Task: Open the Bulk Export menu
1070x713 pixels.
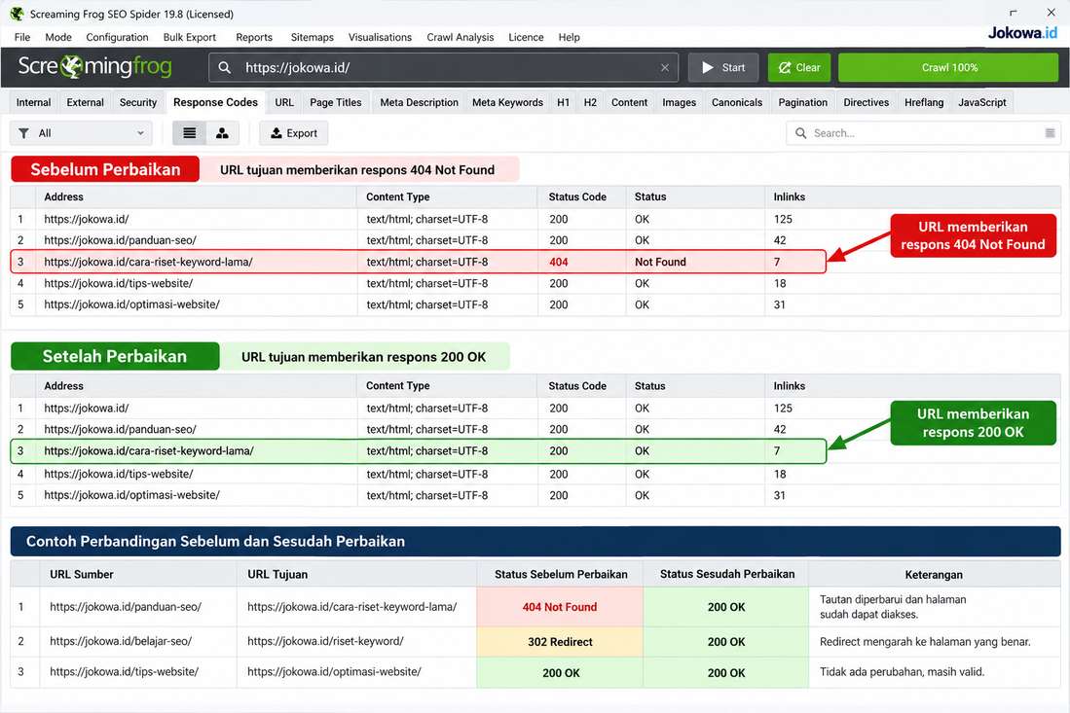Action: (x=189, y=37)
